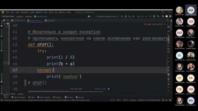The width and height of the screenshot is (198, 111).
Task: Open the Notifications side panel
Action: click(171, 25)
